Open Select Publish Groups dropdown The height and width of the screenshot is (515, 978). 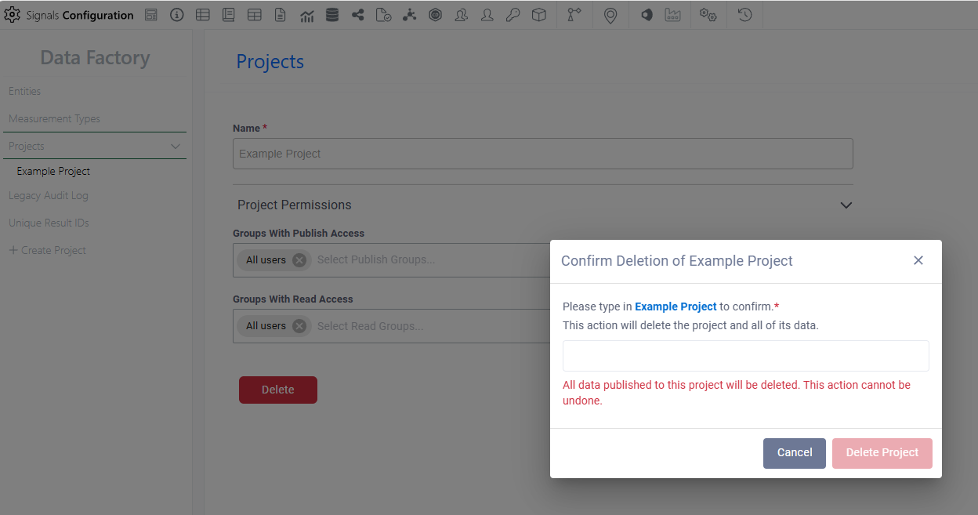(x=376, y=259)
